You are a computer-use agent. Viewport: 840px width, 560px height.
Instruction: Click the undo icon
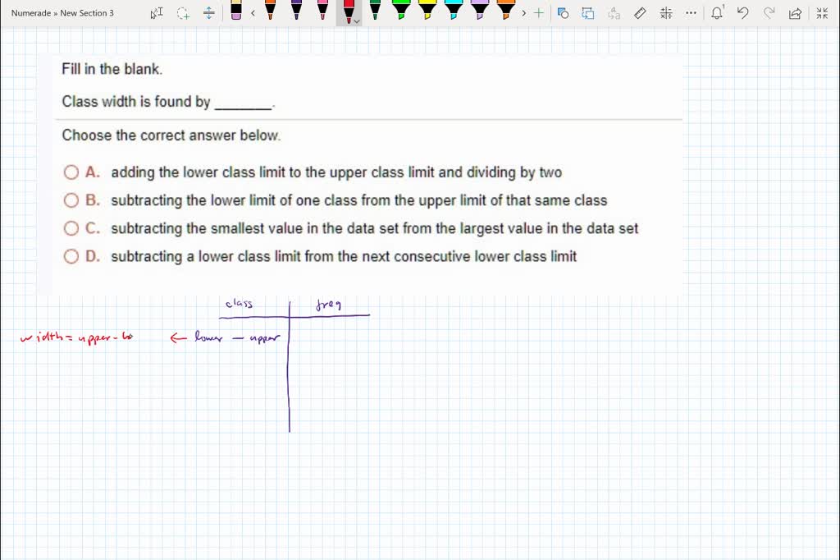coord(743,13)
